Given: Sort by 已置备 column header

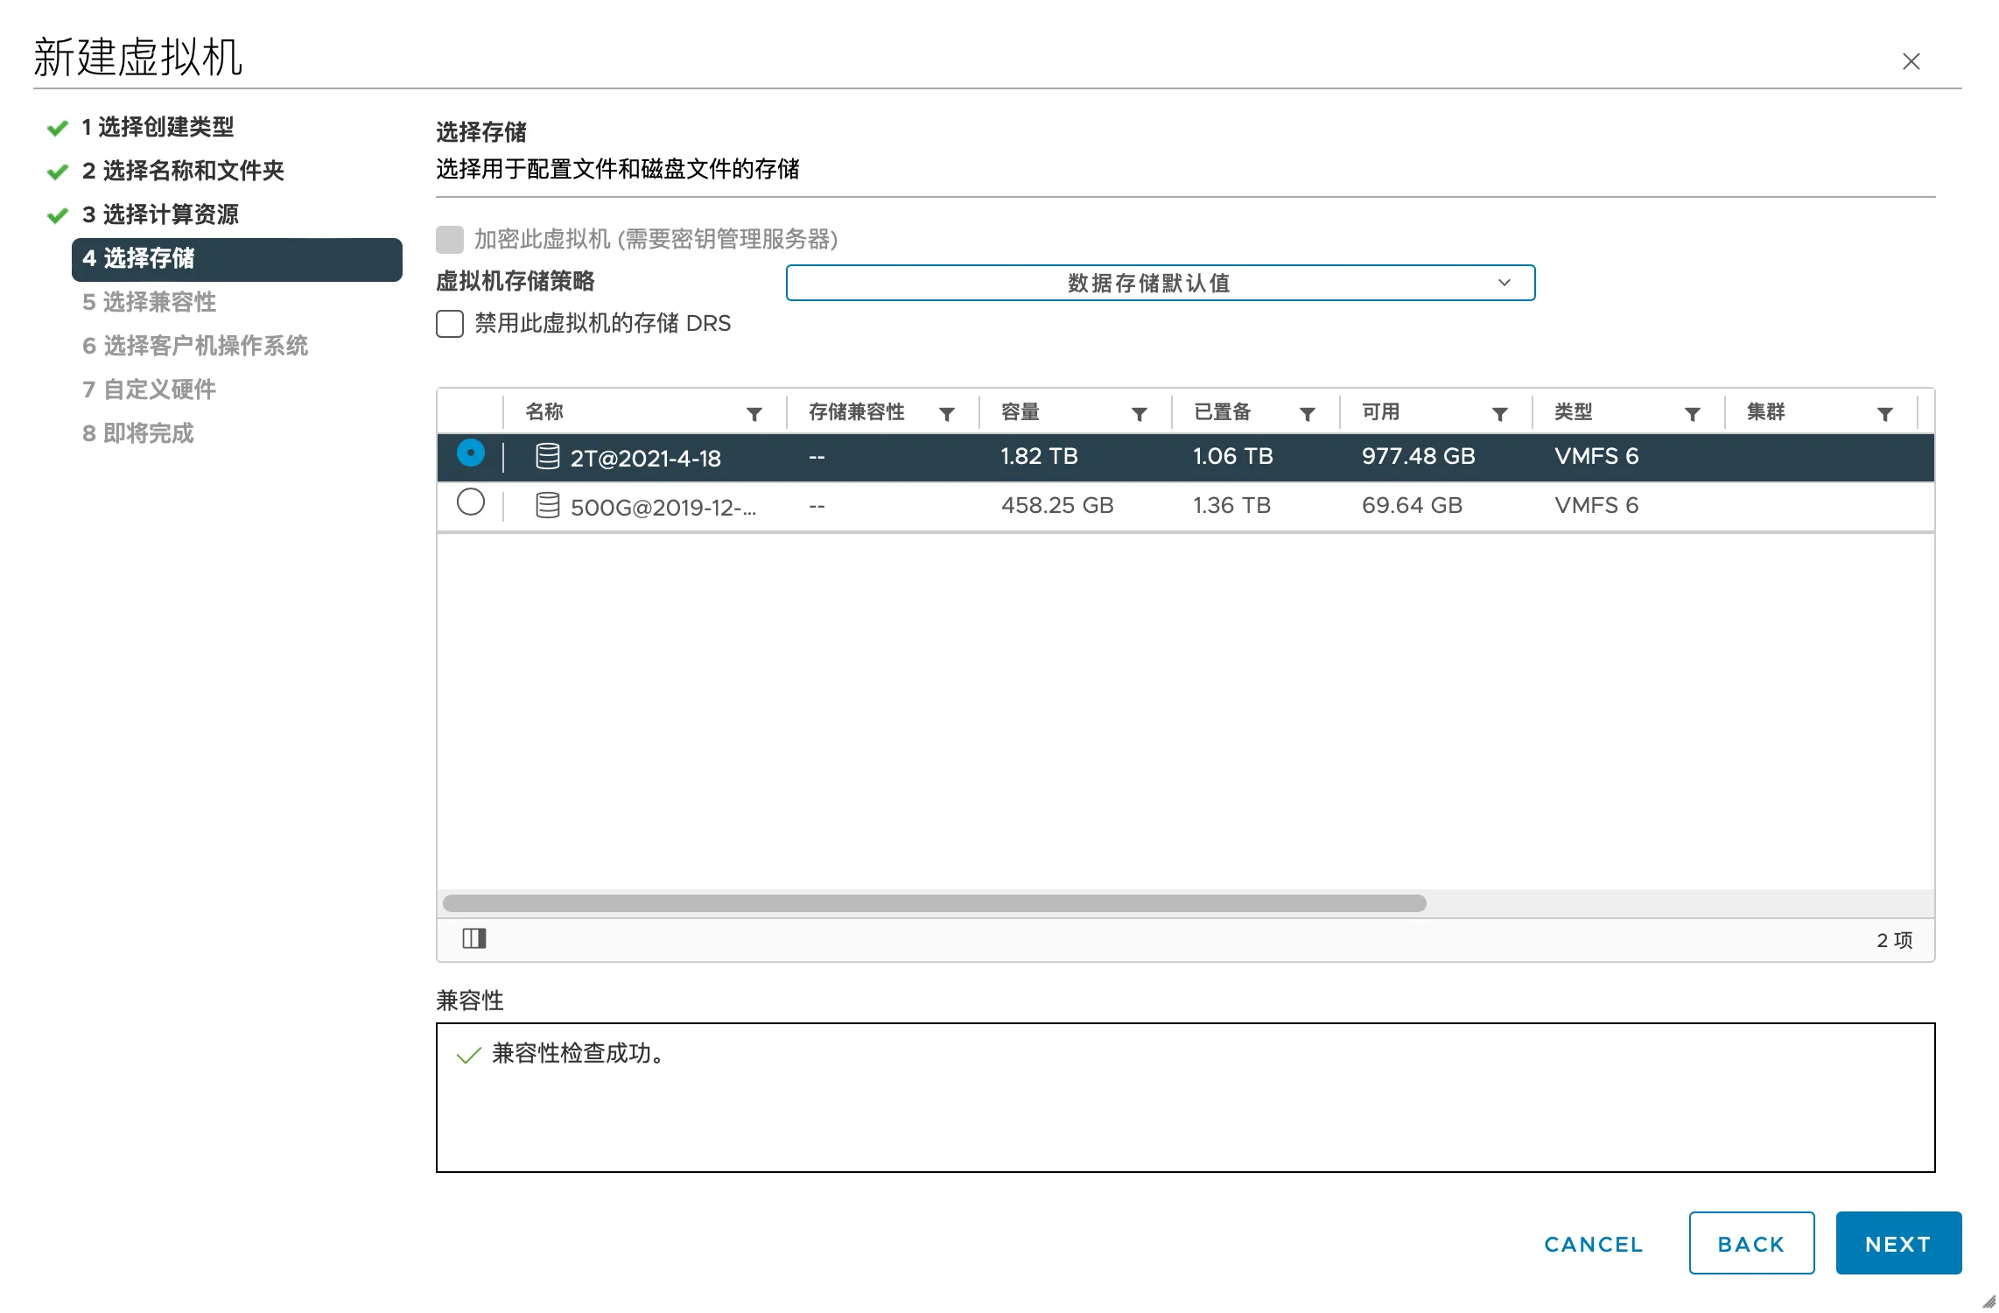Looking at the screenshot, I should pyautogui.click(x=1223, y=411).
